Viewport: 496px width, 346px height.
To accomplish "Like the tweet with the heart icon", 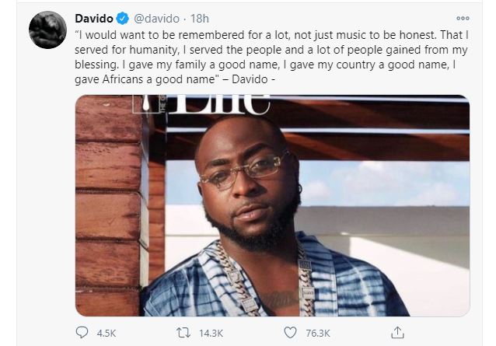I will (x=291, y=333).
